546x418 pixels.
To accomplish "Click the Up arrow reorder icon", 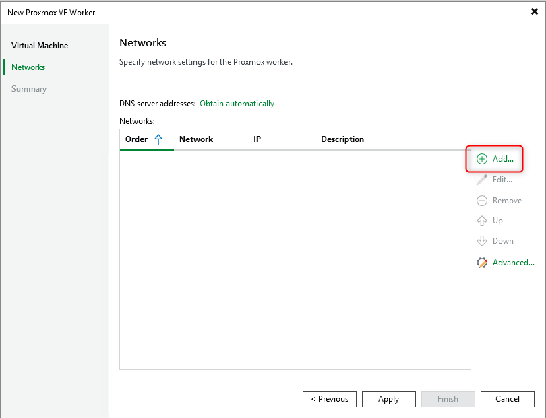I will coord(482,221).
